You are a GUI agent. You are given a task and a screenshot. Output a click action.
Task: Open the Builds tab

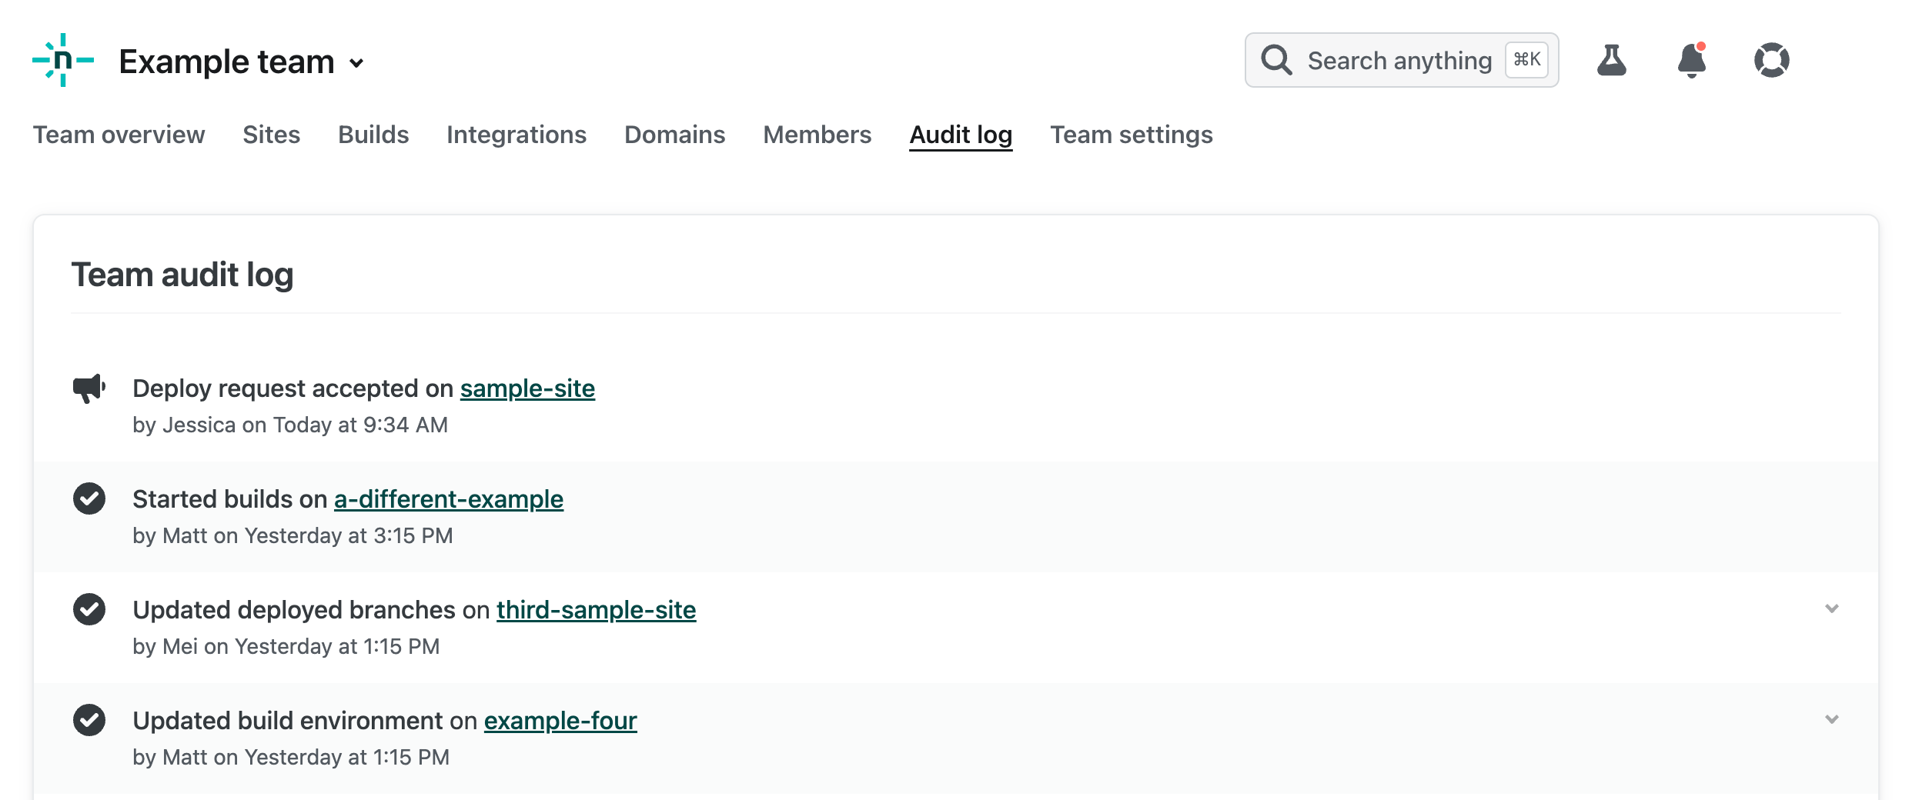tap(373, 135)
